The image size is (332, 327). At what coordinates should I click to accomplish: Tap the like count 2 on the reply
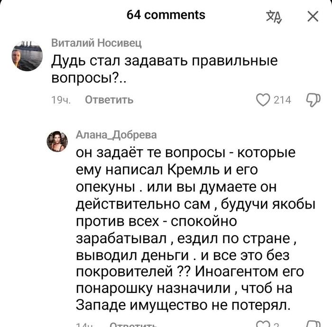click(x=278, y=325)
